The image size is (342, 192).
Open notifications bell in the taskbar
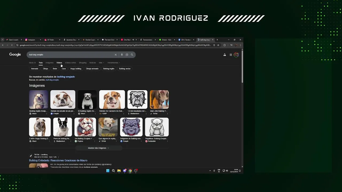(x=240, y=171)
